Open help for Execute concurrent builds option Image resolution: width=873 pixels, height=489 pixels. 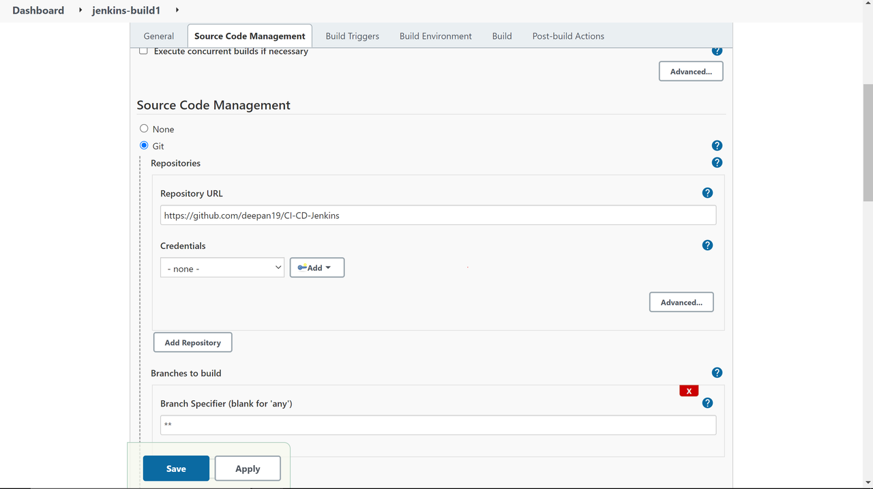pos(717,51)
